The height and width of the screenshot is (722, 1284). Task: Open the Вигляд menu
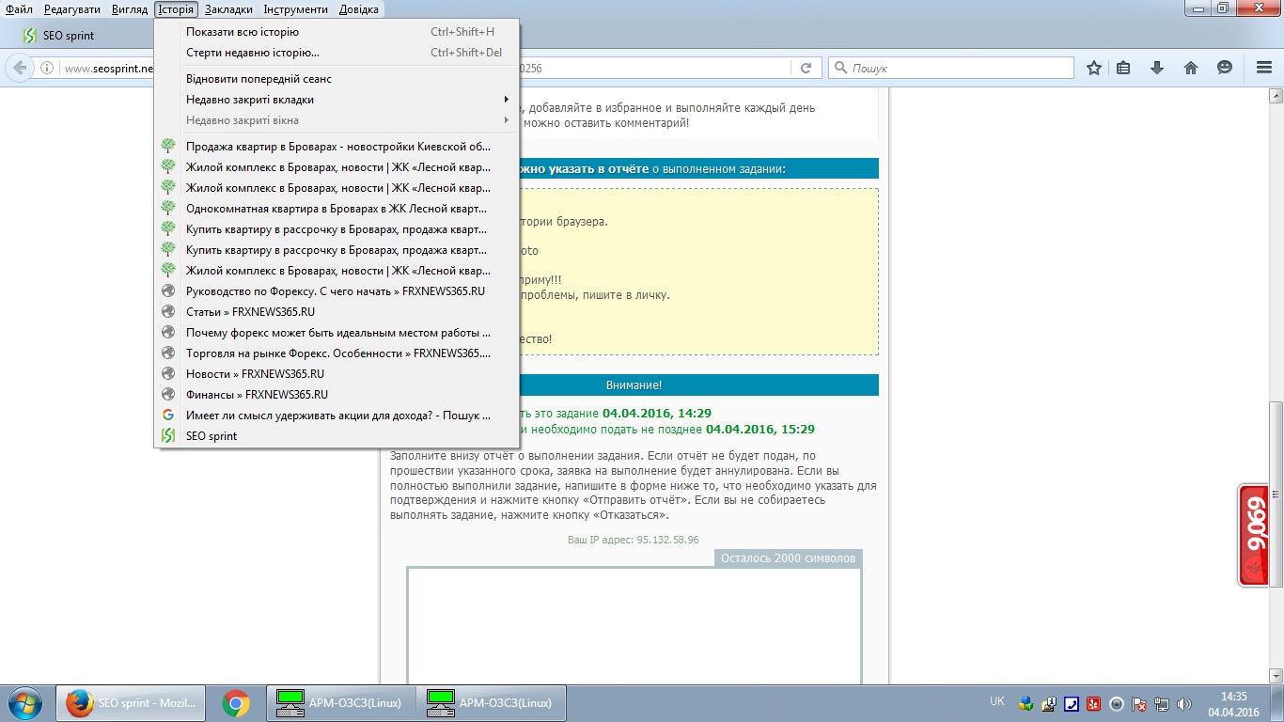[129, 9]
